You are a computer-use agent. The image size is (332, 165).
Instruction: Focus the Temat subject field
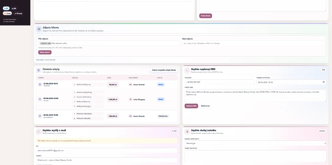(107, 160)
